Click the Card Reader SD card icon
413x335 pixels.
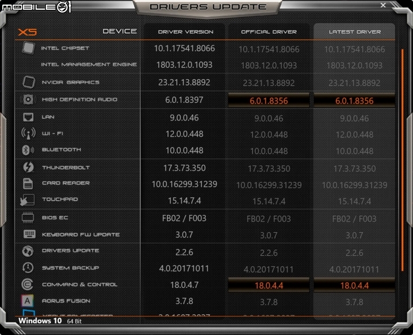coord(28,184)
